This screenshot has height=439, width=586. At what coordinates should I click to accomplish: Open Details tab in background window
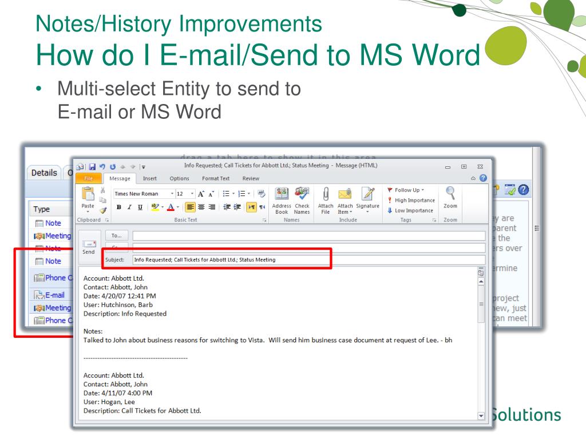click(x=44, y=173)
